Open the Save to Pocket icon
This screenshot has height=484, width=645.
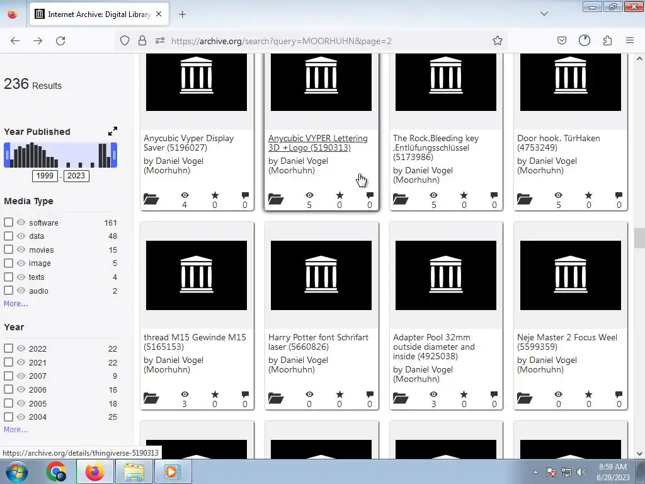[561, 40]
